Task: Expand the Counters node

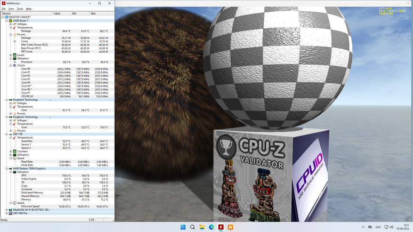Action: [x=11, y=152]
